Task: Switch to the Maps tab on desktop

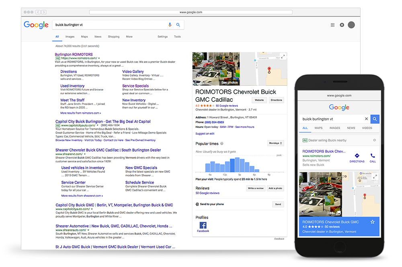Action: pos(84,36)
